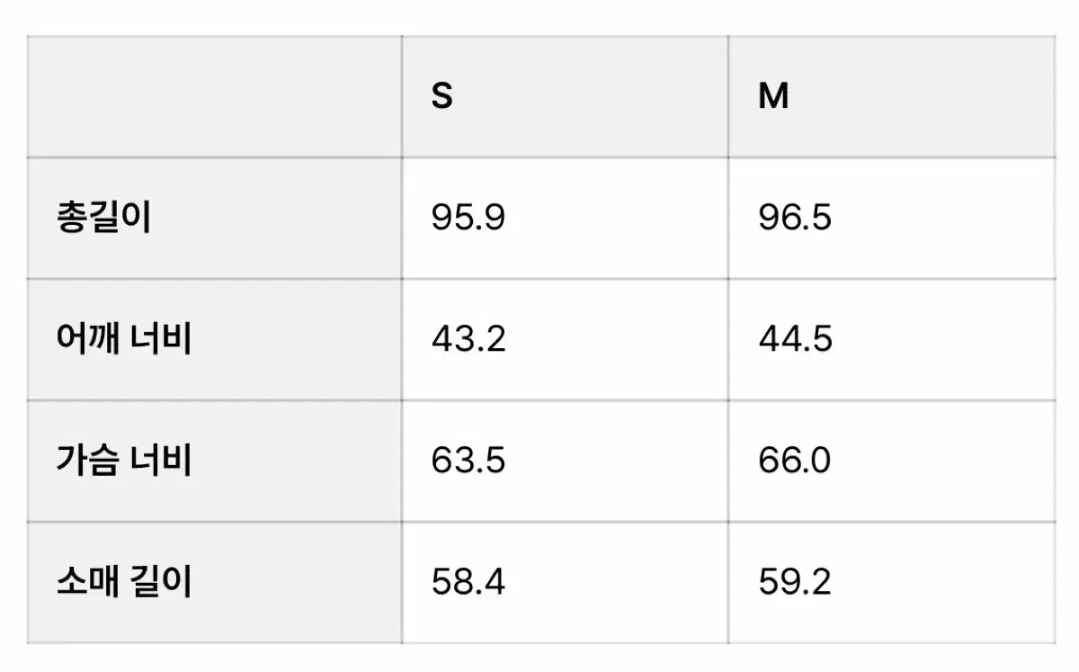
Task: Select the 44.5 shoulder width cell
Action: tap(892, 340)
